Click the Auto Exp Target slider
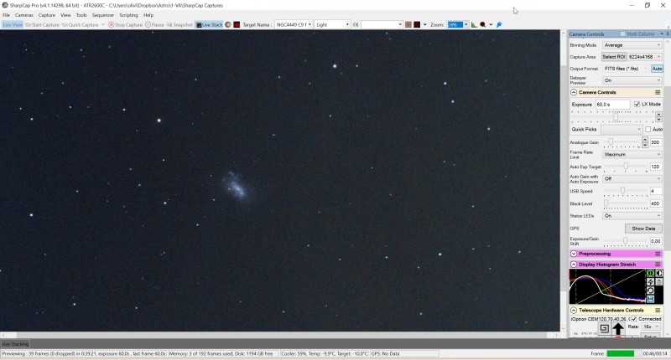671x360 pixels. pyautogui.click(x=625, y=167)
